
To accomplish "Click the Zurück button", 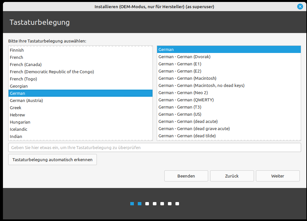I will pyautogui.click(x=232, y=176).
